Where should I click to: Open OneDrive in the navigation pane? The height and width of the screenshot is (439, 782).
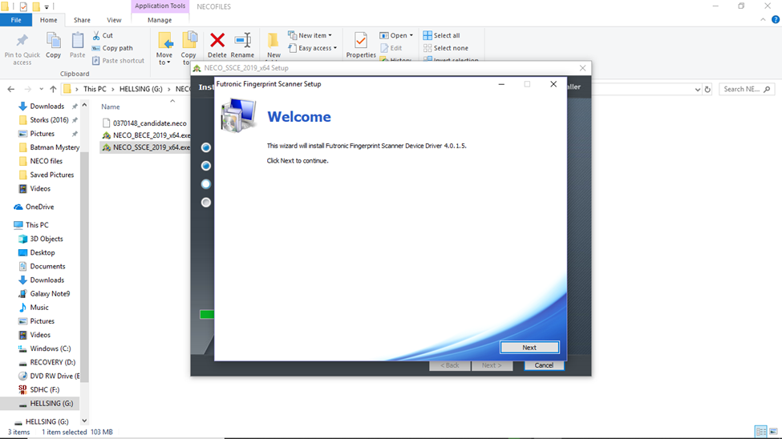[39, 207]
